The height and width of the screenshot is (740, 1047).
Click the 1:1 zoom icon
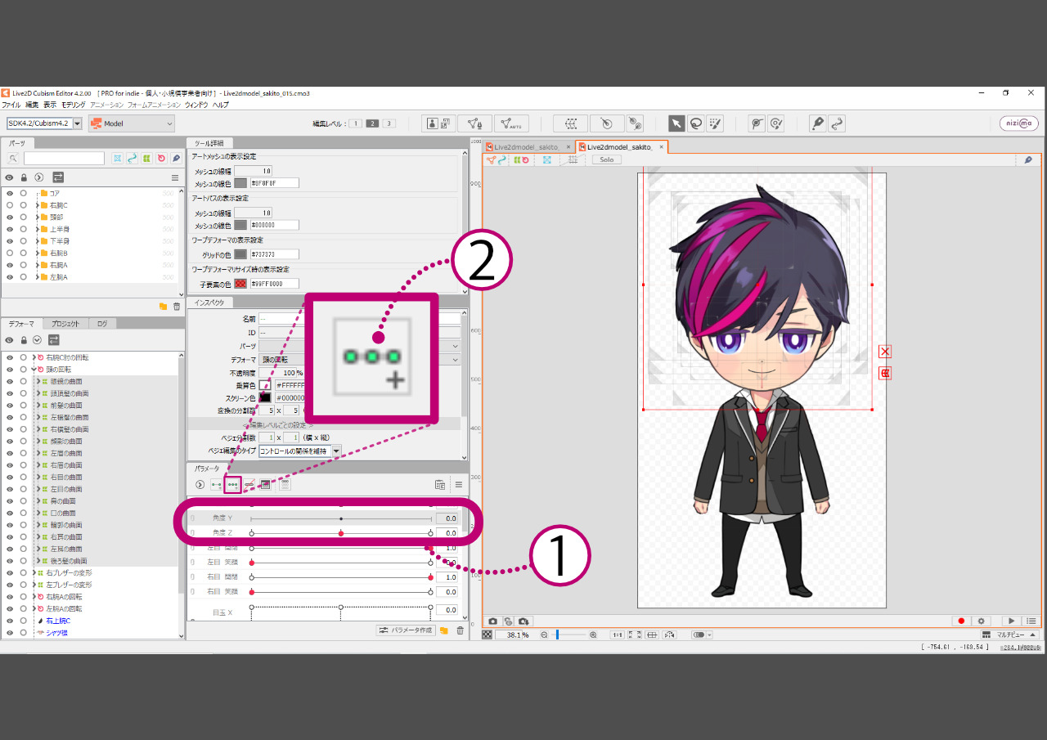(x=618, y=635)
